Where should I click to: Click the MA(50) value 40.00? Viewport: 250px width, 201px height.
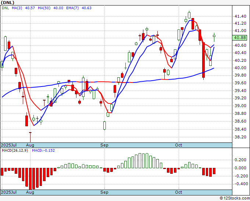58,8
